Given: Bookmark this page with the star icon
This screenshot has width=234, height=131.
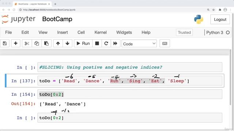Looking at the screenshot, I should [214, 10].
